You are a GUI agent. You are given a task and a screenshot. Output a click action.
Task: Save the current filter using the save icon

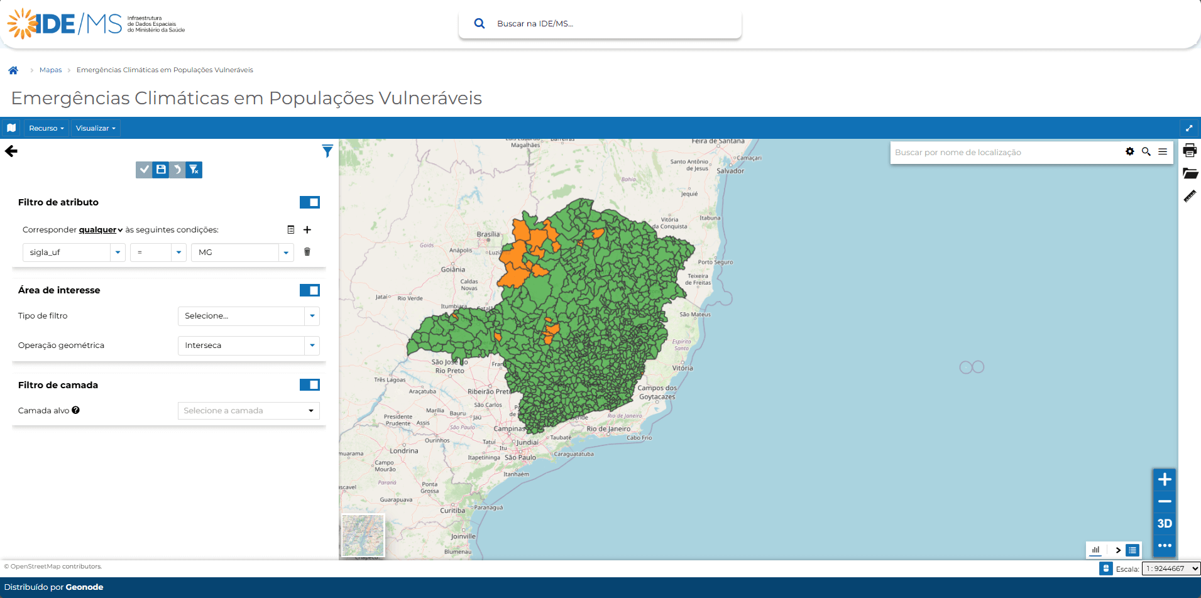point(161,170)
